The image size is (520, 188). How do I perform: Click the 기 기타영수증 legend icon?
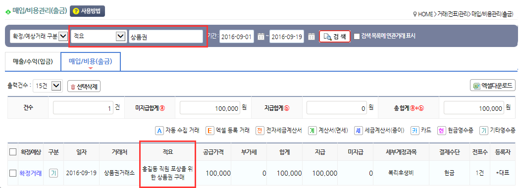(483, 130)
